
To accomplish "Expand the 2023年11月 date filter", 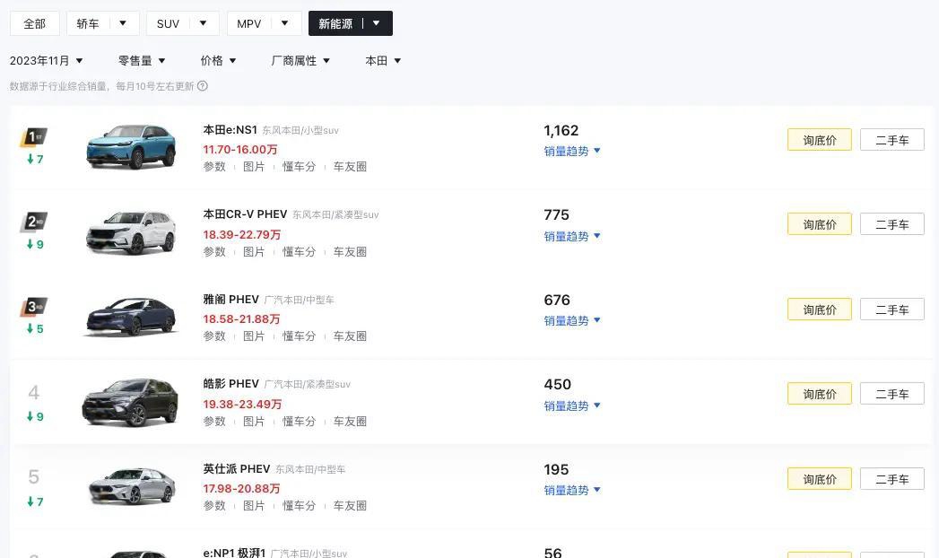I will tap(46, 60).
